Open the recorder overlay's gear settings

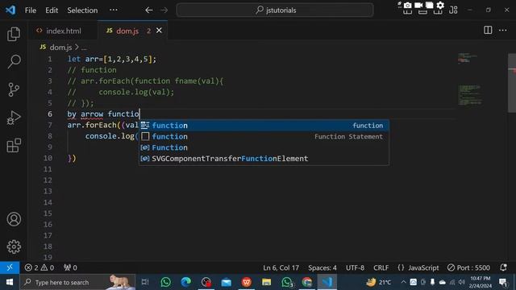point(440,6)
